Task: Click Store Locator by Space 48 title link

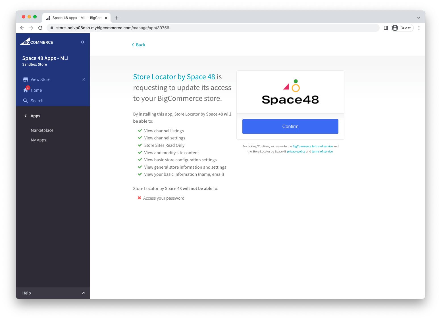Action: (x=174, y=77)
